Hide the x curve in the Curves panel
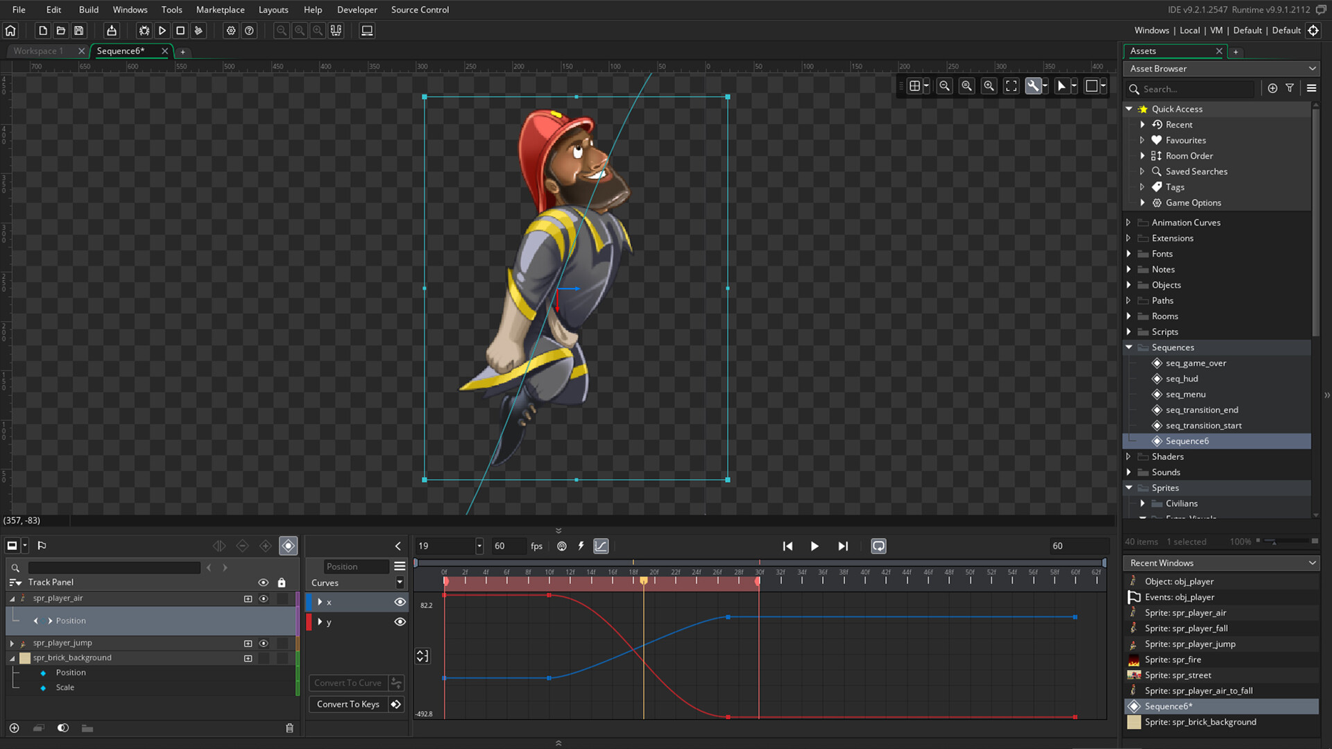 pos(400,602)
